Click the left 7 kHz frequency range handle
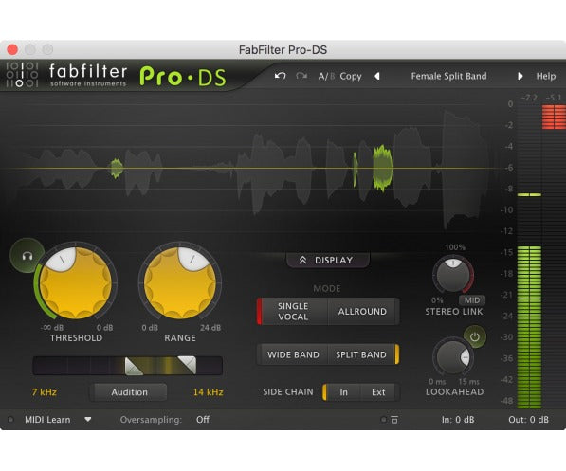The width and height of the screenshot is (566, 471). point(133,367)
